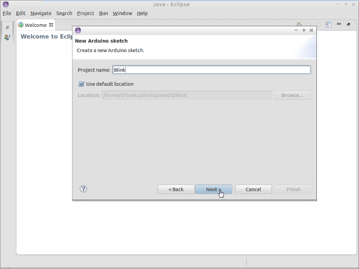This screenshot has height=269, width=359.
Task: Click Next > to continue wizard
Action: [x=213, y=189]
